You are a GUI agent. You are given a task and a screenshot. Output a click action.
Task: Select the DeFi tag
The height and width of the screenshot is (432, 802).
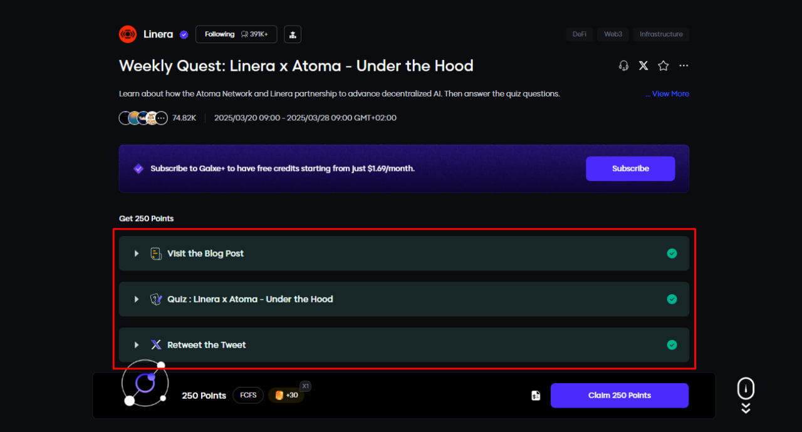(580, 34)
